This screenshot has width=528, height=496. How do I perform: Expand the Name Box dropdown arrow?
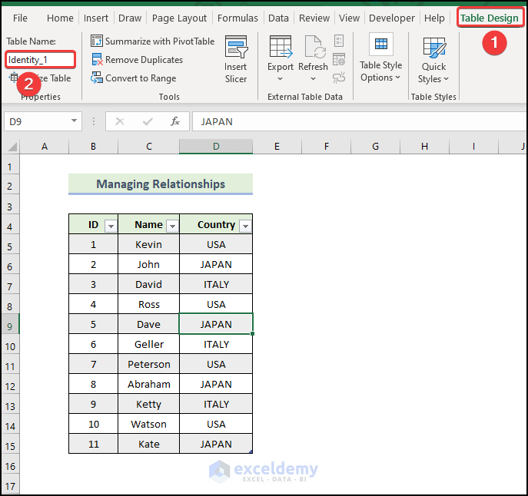[x=75, y=121]
